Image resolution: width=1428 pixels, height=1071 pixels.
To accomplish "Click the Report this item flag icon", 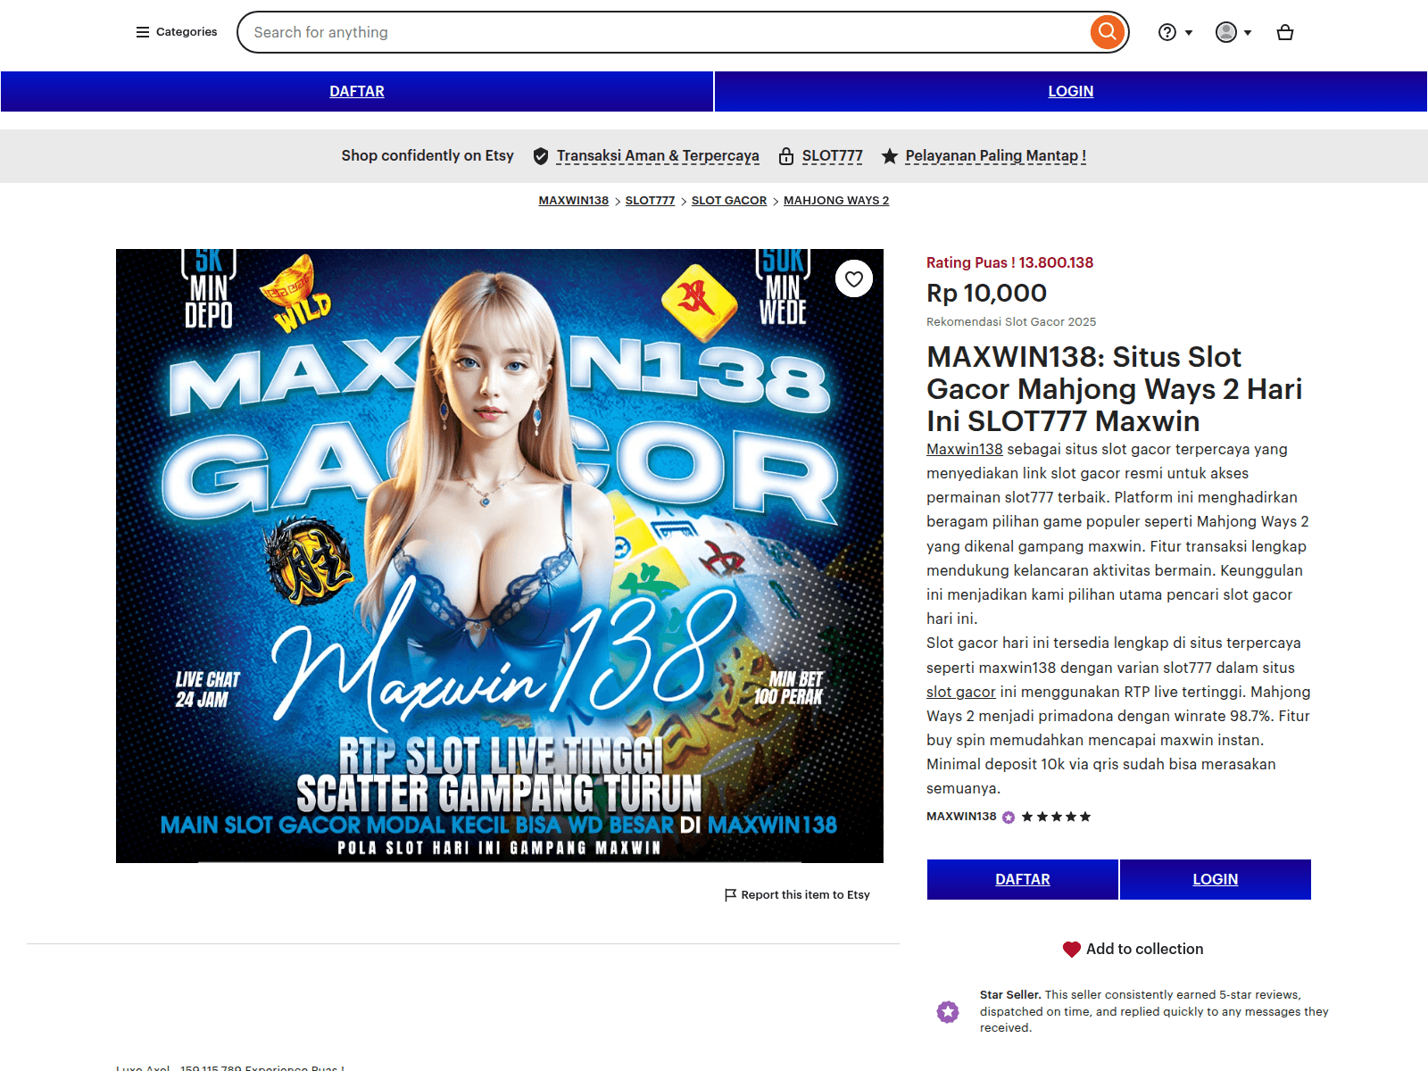I will tap(731, 894).
